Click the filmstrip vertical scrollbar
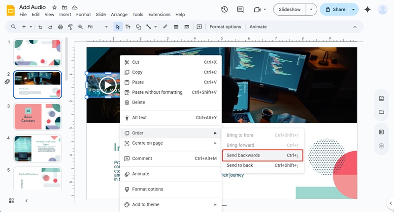Screen dimensions: 394x212 (66, 59)
